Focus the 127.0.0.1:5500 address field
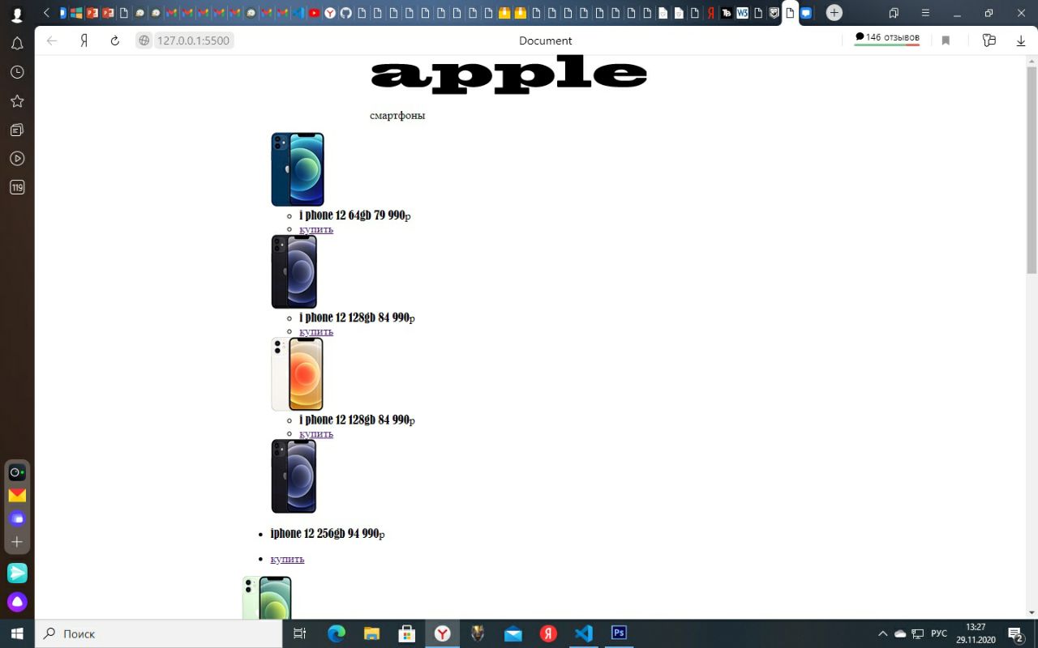The height and width of the screenshot is (648, 1038). pos(193,40)
